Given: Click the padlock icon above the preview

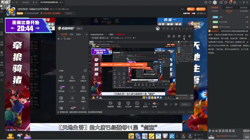Looking at the screenshot, I should pos(174,36).
